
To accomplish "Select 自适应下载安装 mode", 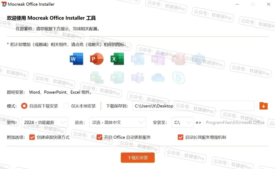I will (x=24, y=106).
